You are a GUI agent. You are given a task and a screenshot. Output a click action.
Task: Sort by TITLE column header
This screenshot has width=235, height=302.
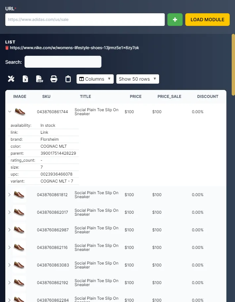[86, 97]
